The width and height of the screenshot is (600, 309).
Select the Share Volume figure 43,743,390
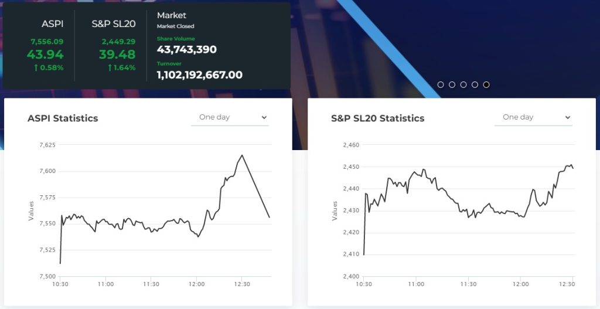pyautogui.click(x=187, y=50)
